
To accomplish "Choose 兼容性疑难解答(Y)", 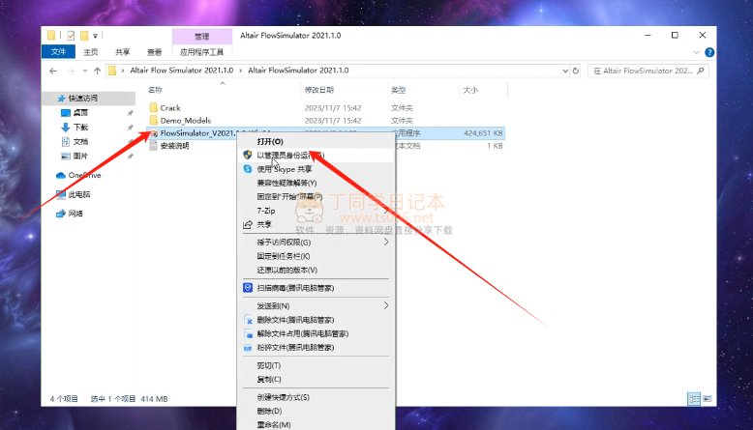I will 316,183.
